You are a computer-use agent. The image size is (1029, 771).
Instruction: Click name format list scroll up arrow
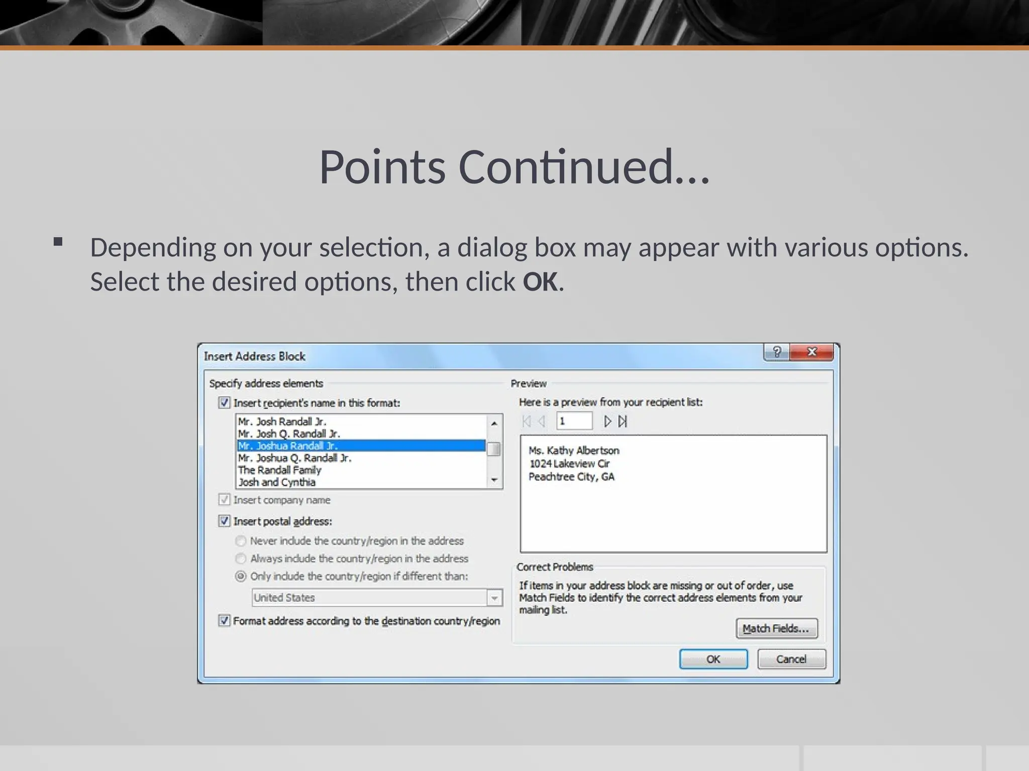coord(494,423)
